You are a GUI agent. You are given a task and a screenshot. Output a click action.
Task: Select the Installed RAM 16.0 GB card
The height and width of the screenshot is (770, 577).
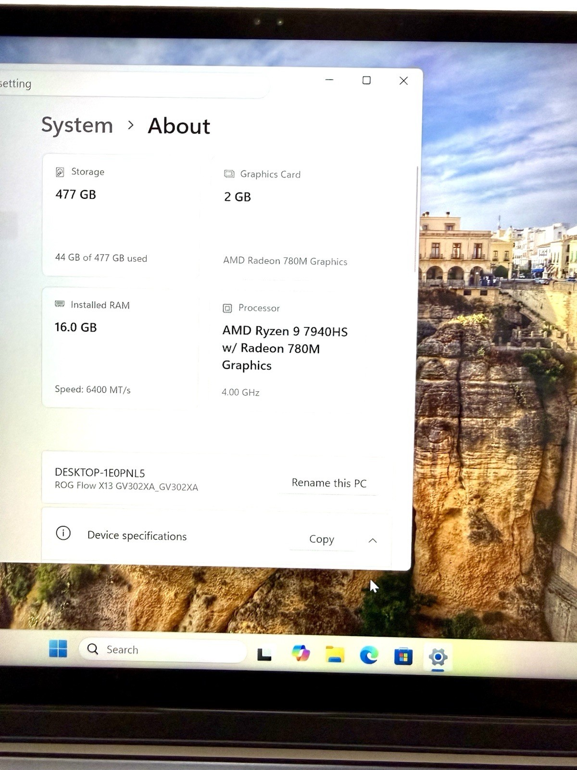(120, 347)
